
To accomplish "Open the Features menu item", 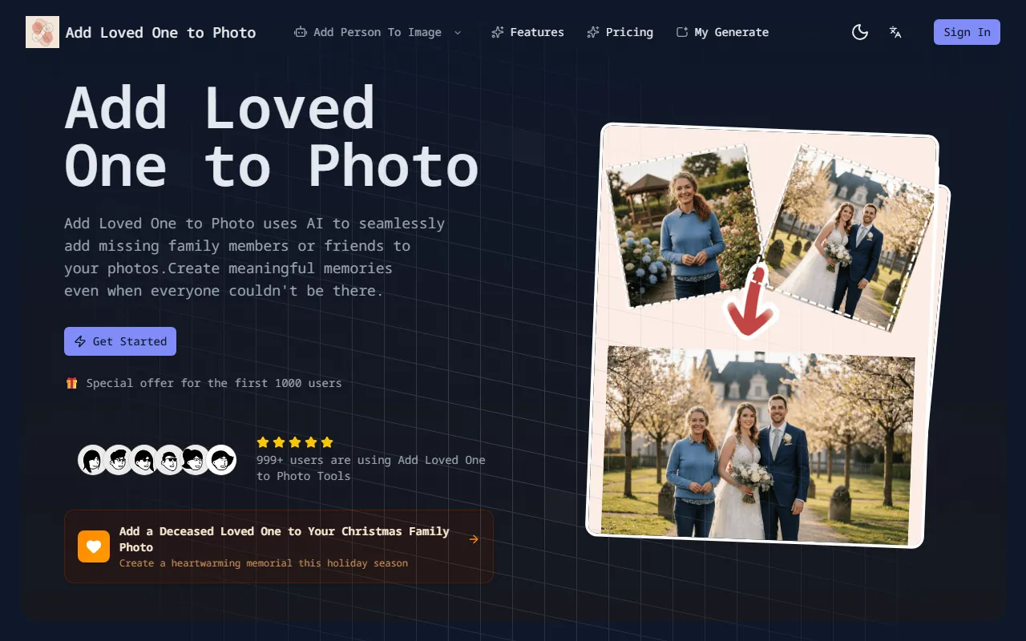I will pos(527,32).
